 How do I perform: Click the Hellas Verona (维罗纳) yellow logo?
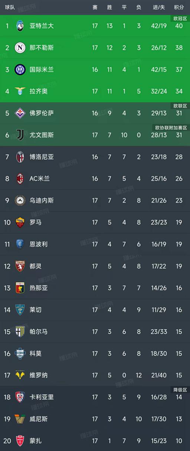[x=20, y=375]
